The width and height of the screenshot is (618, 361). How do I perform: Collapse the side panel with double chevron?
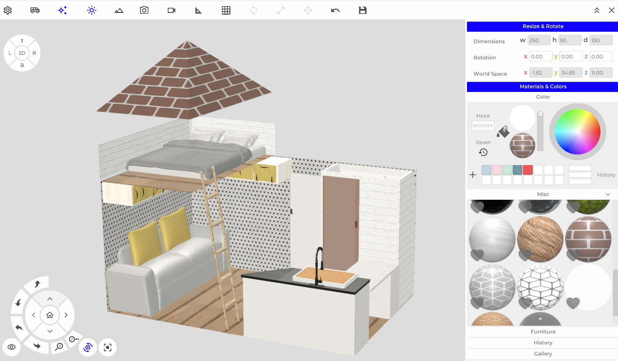[x=597, y=10]
